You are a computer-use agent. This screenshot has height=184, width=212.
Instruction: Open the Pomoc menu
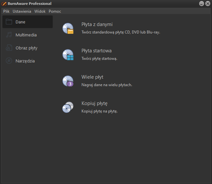[x=55, y=11]
